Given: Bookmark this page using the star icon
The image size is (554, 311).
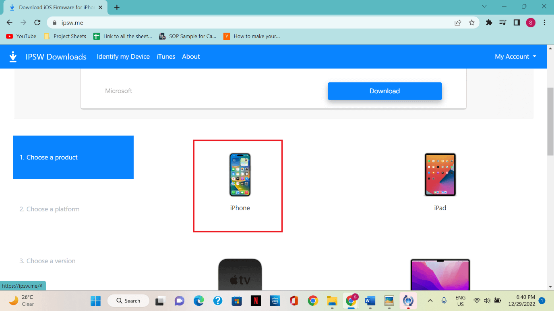Looking at the screenshot, I should point(471,23).
